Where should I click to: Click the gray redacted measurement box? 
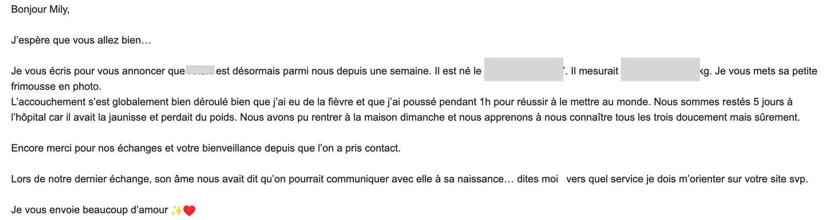pos(660,70)
